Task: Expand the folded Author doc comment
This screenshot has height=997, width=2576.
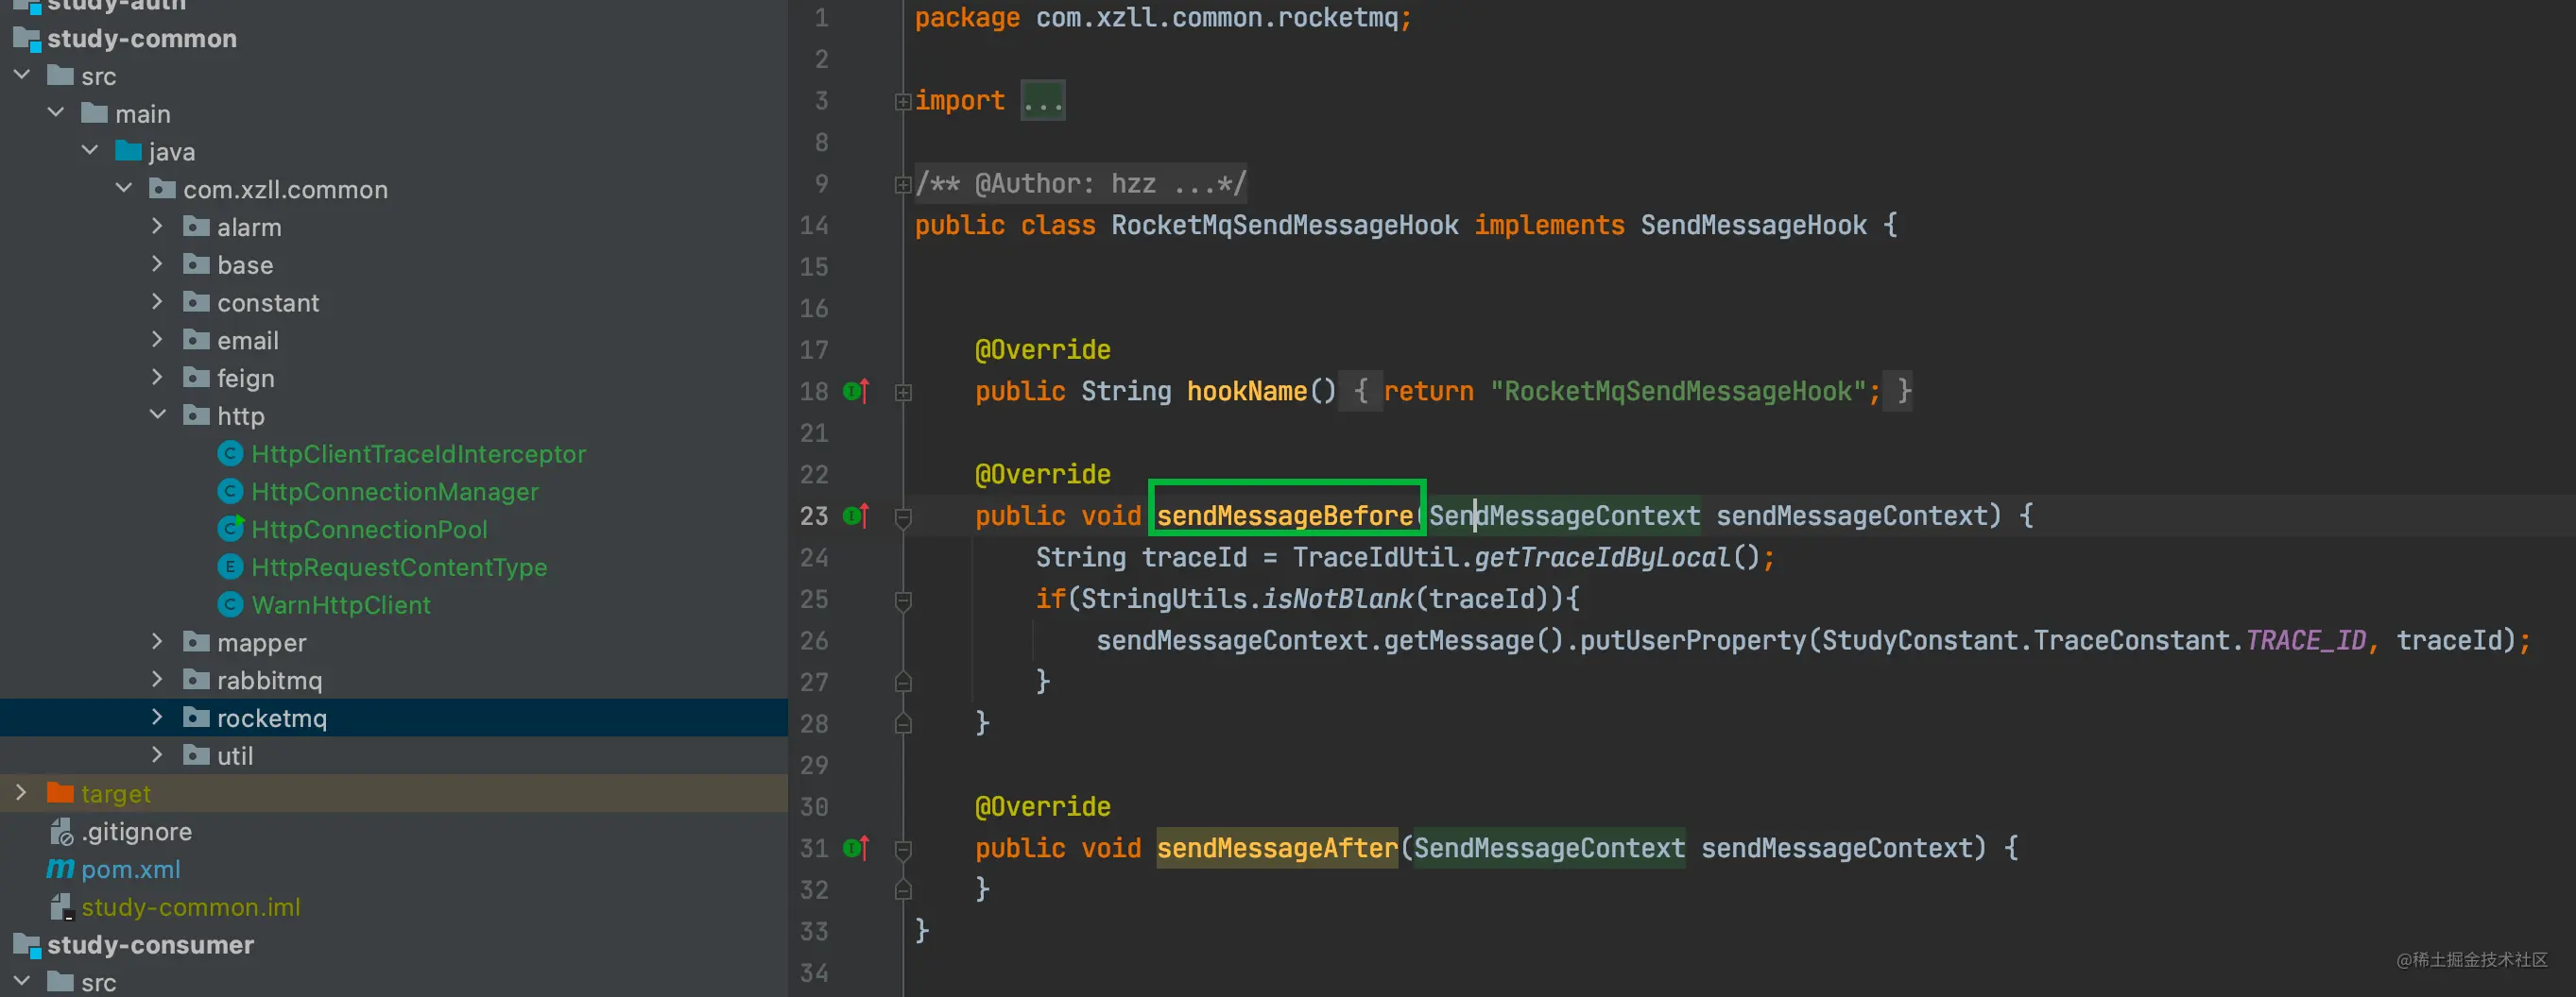Action: [x=903, y=185]
